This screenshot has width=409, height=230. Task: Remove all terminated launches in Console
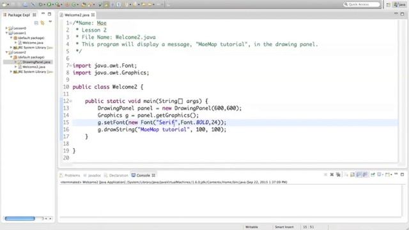tap(338, 174)
